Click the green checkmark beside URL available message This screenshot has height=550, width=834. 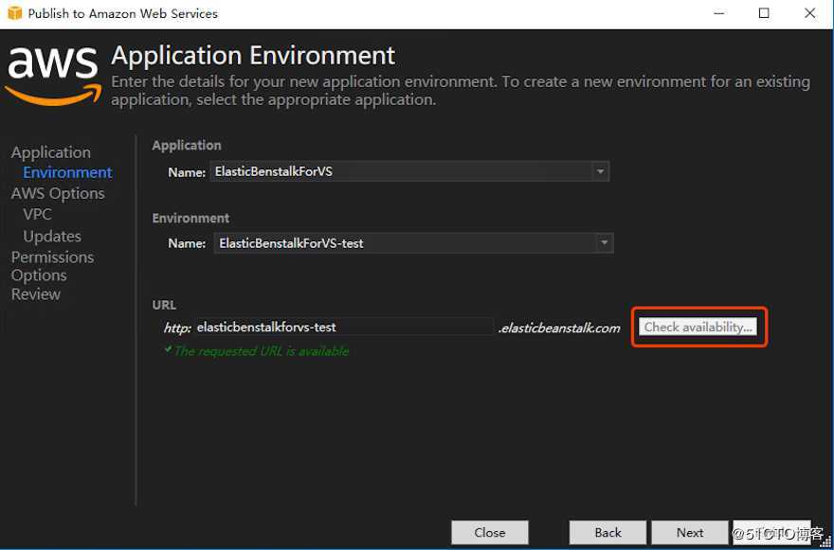(x=168, y=349)
